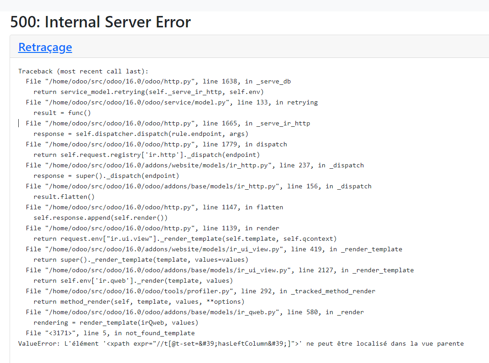The image size is (489, 363).
Task: Click 'return self.request.registry' code line
Action: click(147, 155)
